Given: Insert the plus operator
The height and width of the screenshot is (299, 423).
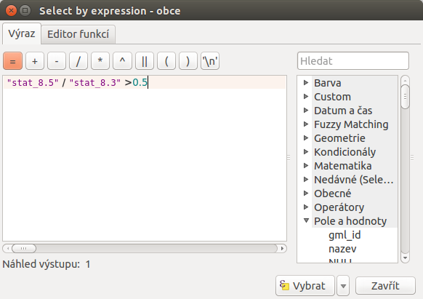Looking at the screenshot, I should 35,61.
